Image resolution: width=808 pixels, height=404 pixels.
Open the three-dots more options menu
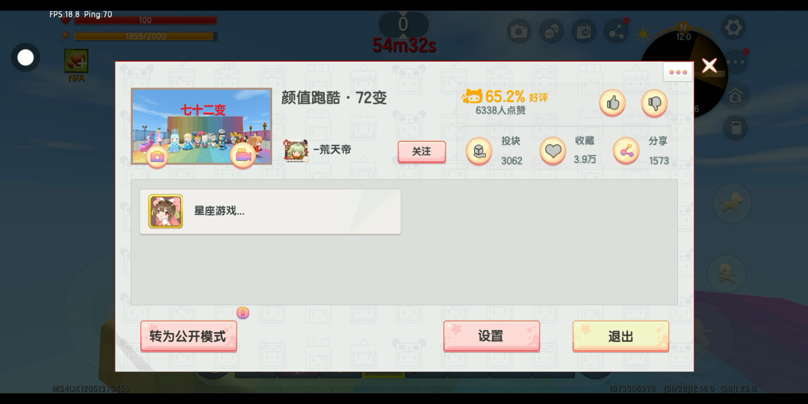[678, 72]
